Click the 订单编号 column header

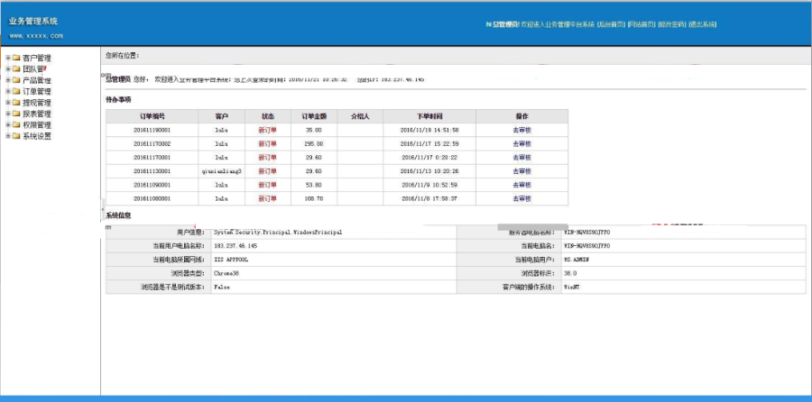pos(152,116)
